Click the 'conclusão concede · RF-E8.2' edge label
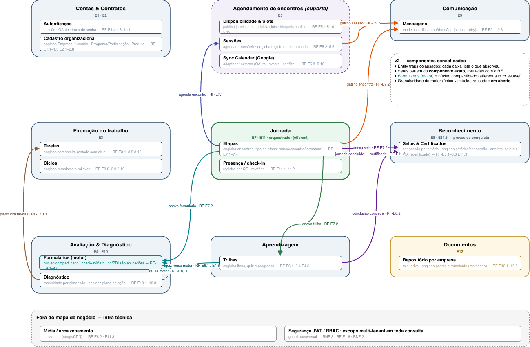This screenshot has height=347, width=530. click(x=377, y=213)
